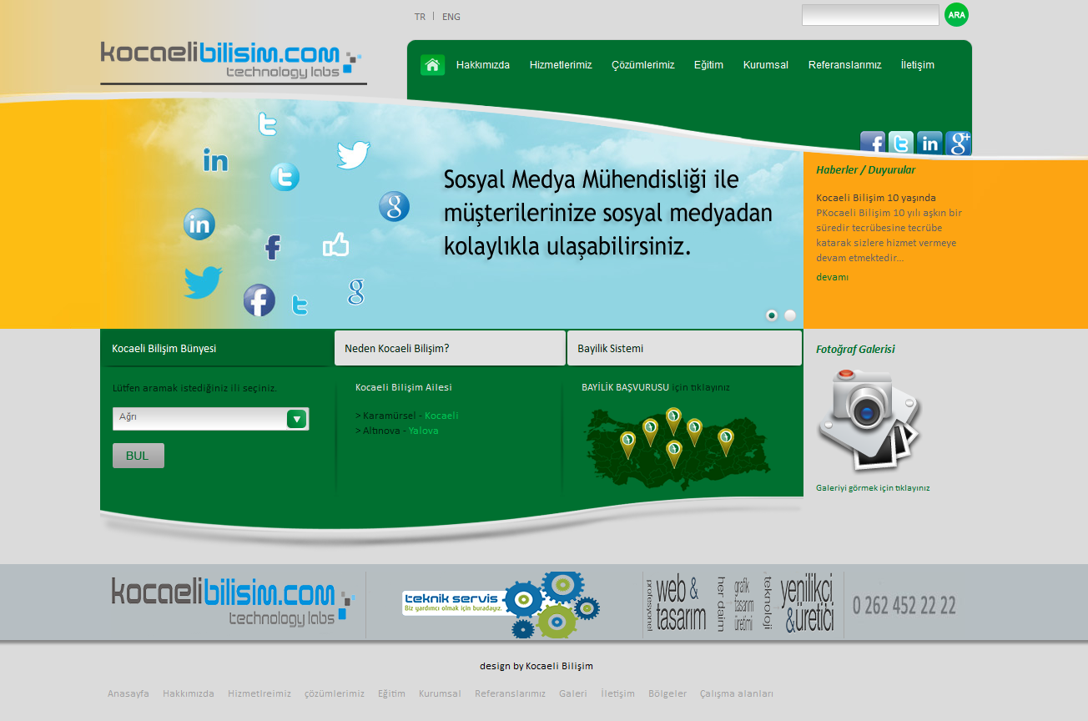
Task: Open the Facebook icon in header
Action: [873, 144]
